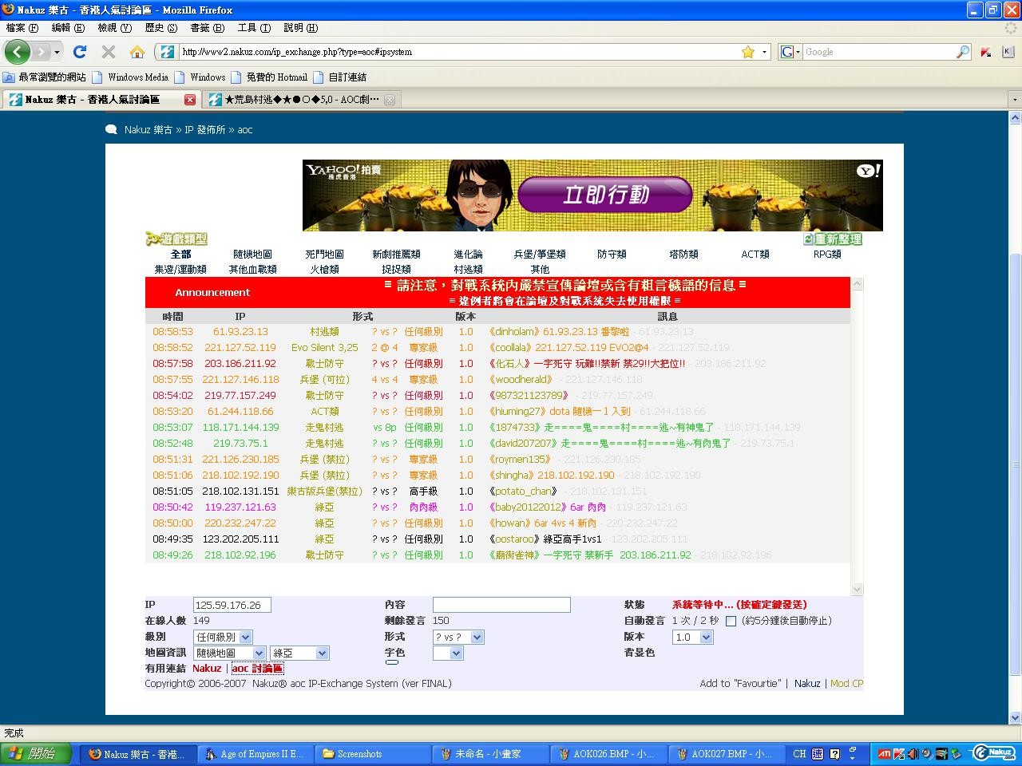Click the 內容 message input field
The width and height of the screenshot is (1022, 766).
coord(501,605)
